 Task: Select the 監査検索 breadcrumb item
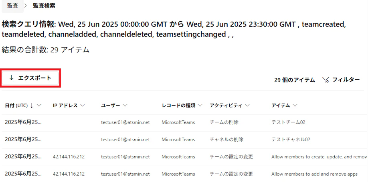[44, 6]
